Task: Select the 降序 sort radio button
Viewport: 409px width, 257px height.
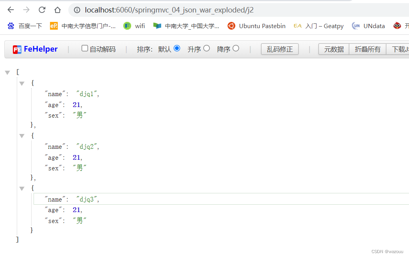Action: 236,48
